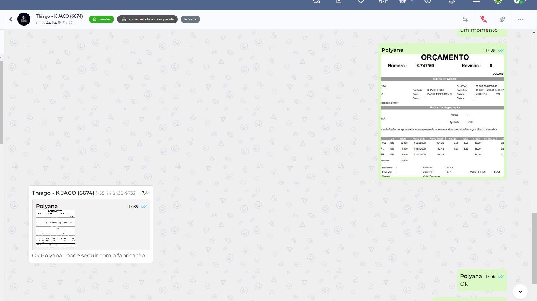
Task: Click the transfer conversation arrows icon
Action: pos(465,19)
